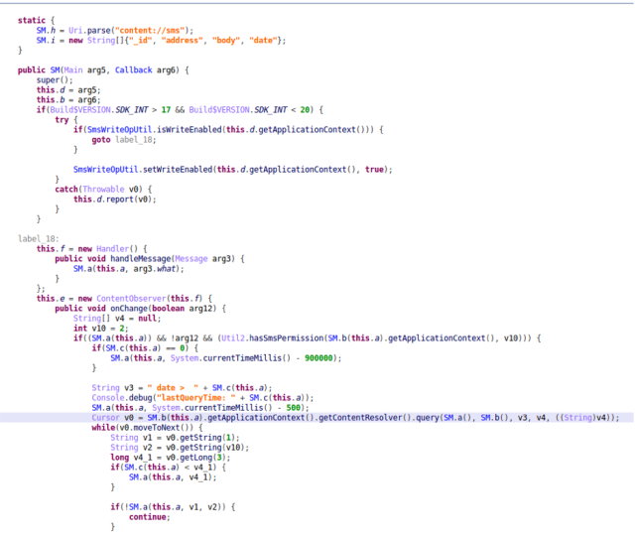
Task: Click "int v10 = 2" declaration
Action: pyautogui.click(x=101, y=329)
